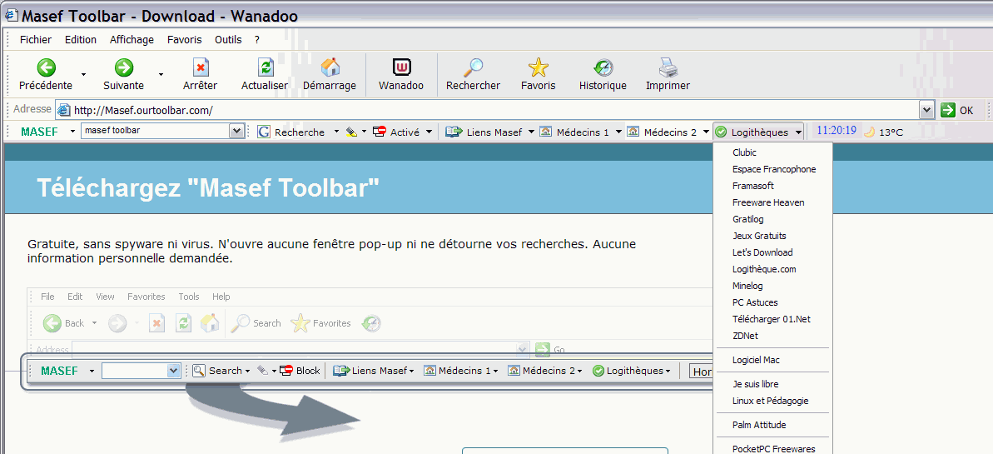Open the Wanadoo icon
The image size is (993, 454).
pos(401,67)
